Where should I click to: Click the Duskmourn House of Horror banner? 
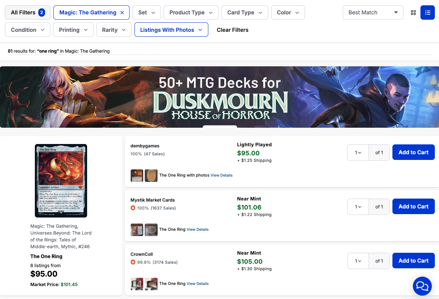[x=220, y=97]
